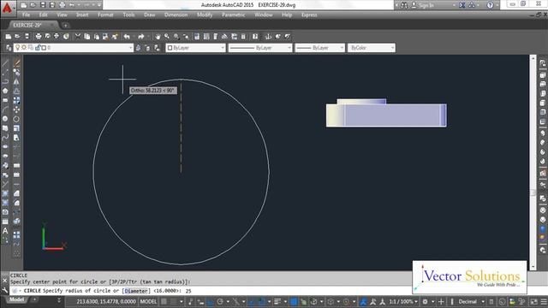Select the Move modify tool
This screenshot has width=548, height=308.
point(16,110)
